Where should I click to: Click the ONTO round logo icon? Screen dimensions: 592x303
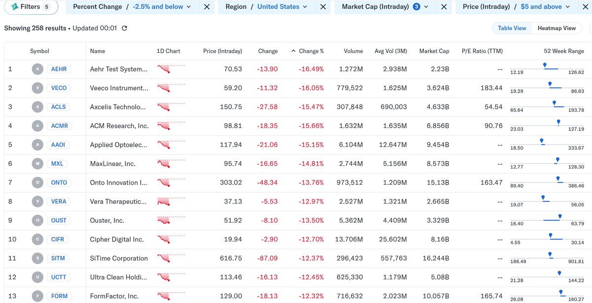(37, 182)
